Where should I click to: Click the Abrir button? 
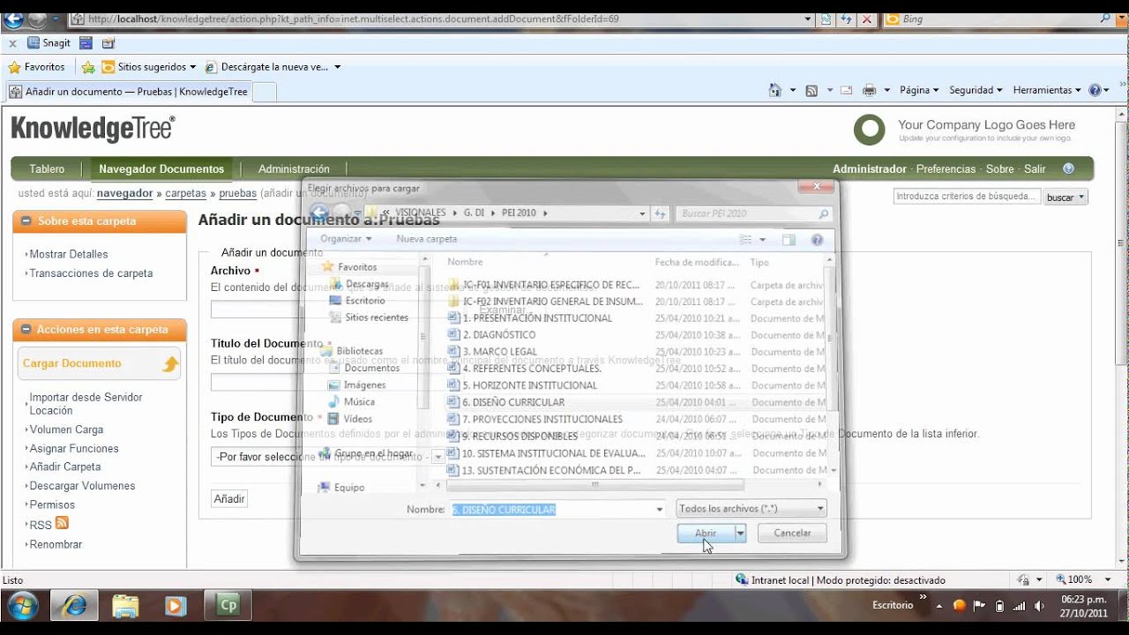[x=706, y=533]
